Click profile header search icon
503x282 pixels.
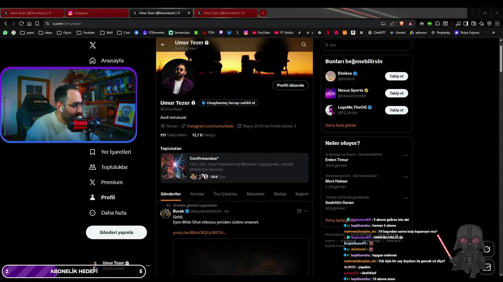(304, 45)
